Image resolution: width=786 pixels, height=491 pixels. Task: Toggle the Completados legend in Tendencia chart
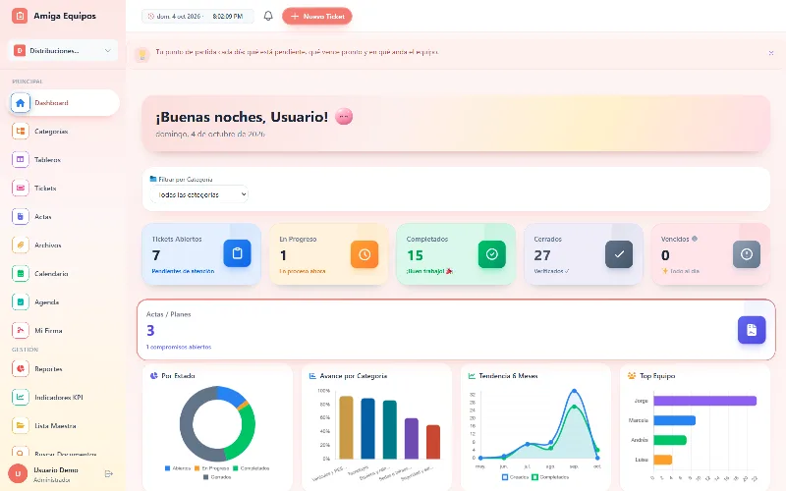[x=550, y=477]
